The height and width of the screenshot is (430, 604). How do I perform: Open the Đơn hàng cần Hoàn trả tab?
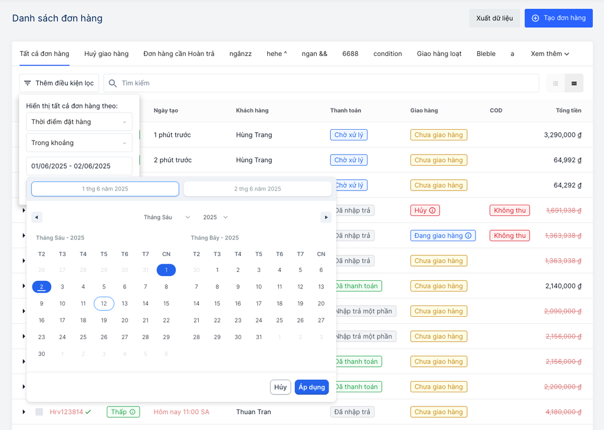coord(179,54)
